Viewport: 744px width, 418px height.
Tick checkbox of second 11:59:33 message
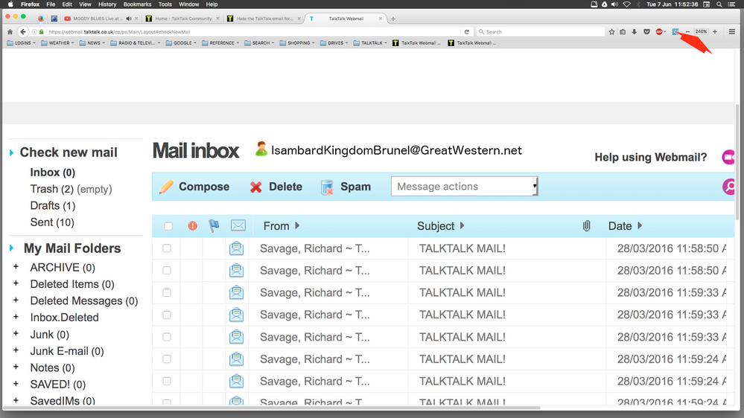coord(167,315)
